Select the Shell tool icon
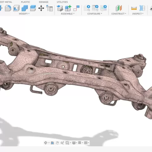The image size is (152, 152). click(16, 8)
